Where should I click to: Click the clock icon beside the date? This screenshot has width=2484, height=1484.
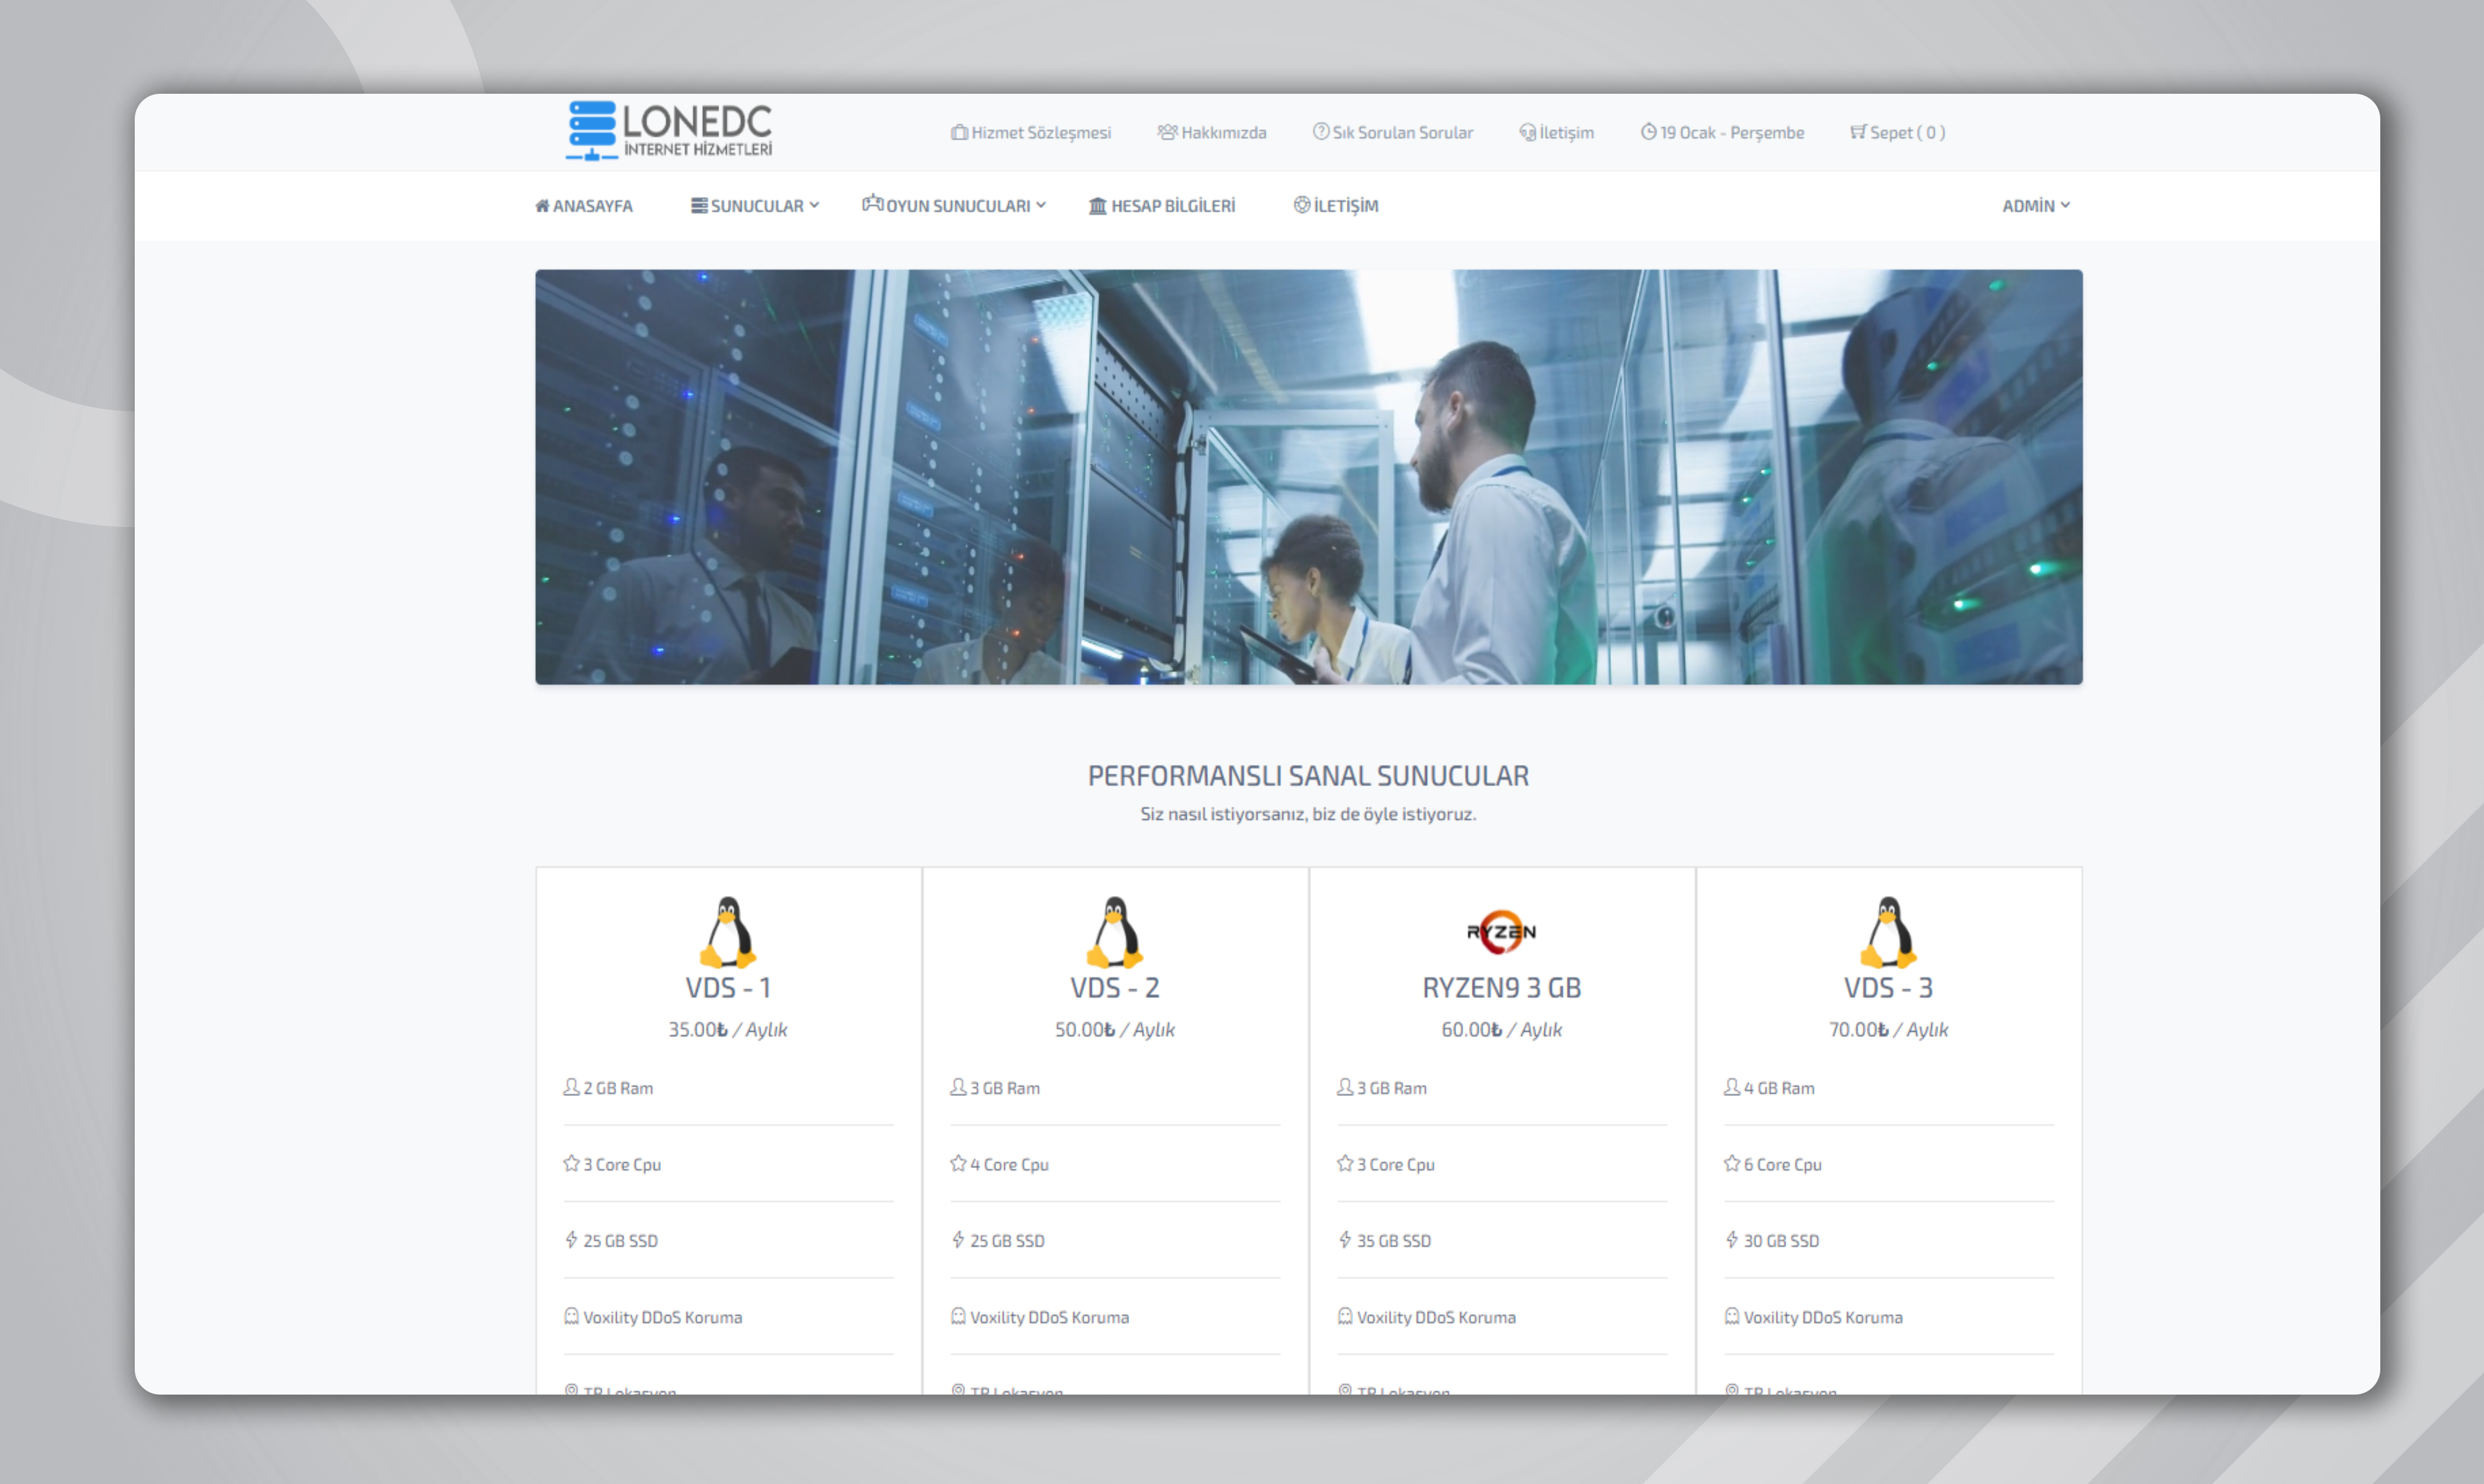point(1648,132)
